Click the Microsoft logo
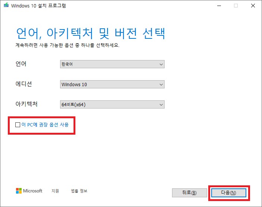Screen dimensions: 262x207 pos(29,191)
